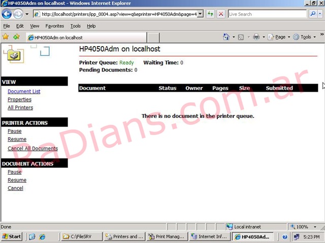Click the Favorites Center star icon
Image resolution: width=325 pixels, height=243 pixels.
pos(6,37)
